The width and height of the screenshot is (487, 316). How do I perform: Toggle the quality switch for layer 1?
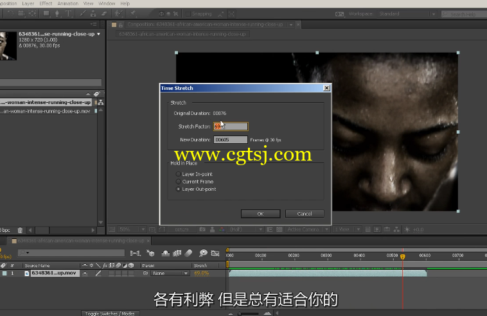coord(98,273)
